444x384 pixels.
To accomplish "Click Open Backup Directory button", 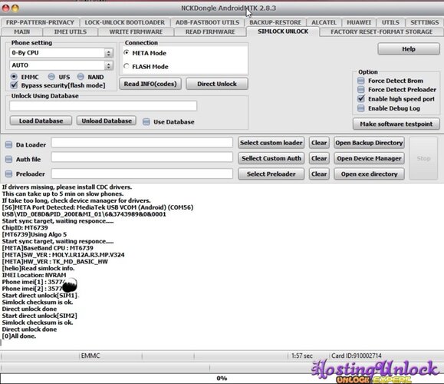I will tap(369, 143).
